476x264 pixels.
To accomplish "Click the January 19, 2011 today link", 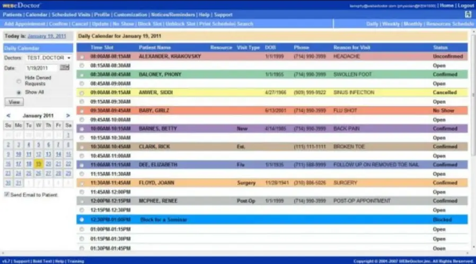I will 48,36.
